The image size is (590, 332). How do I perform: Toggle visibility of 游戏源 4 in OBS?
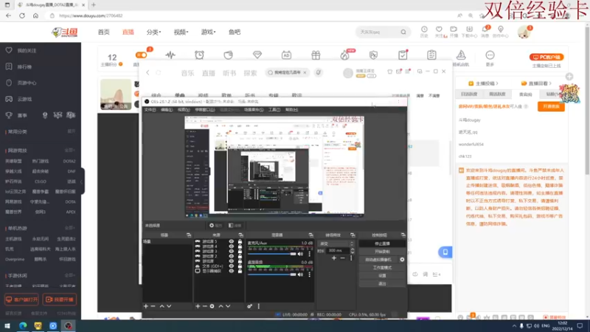tap(232, 246)
